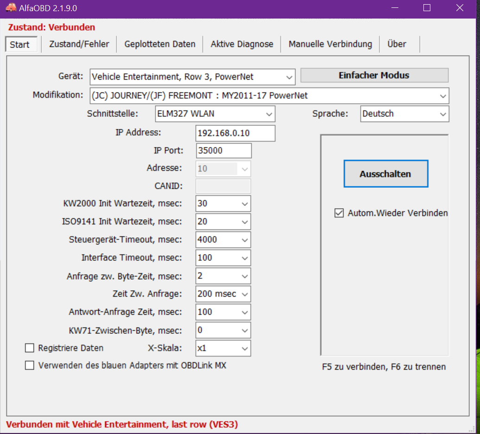
Task: Go to Geplotteten Daten tab
Action: [x=160, y=45]
